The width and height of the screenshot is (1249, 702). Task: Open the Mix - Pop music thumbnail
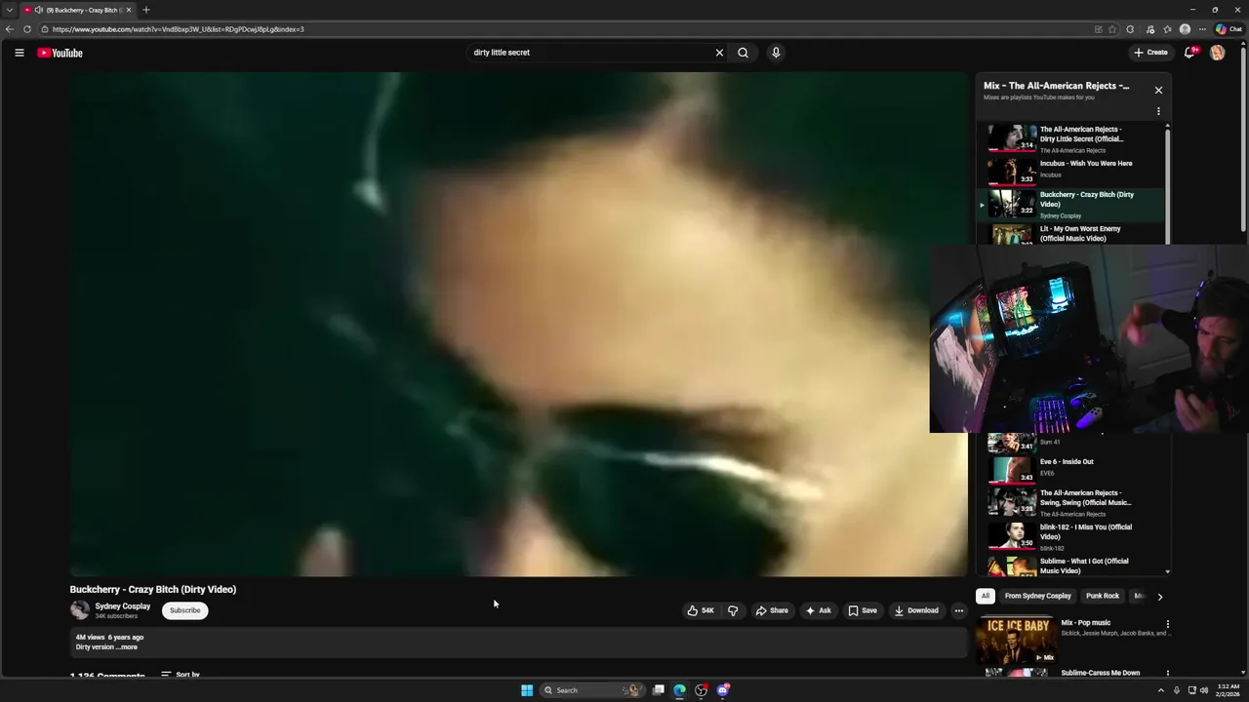[1017, 640]
